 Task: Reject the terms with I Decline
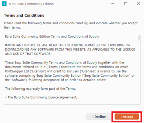point(99,117)
